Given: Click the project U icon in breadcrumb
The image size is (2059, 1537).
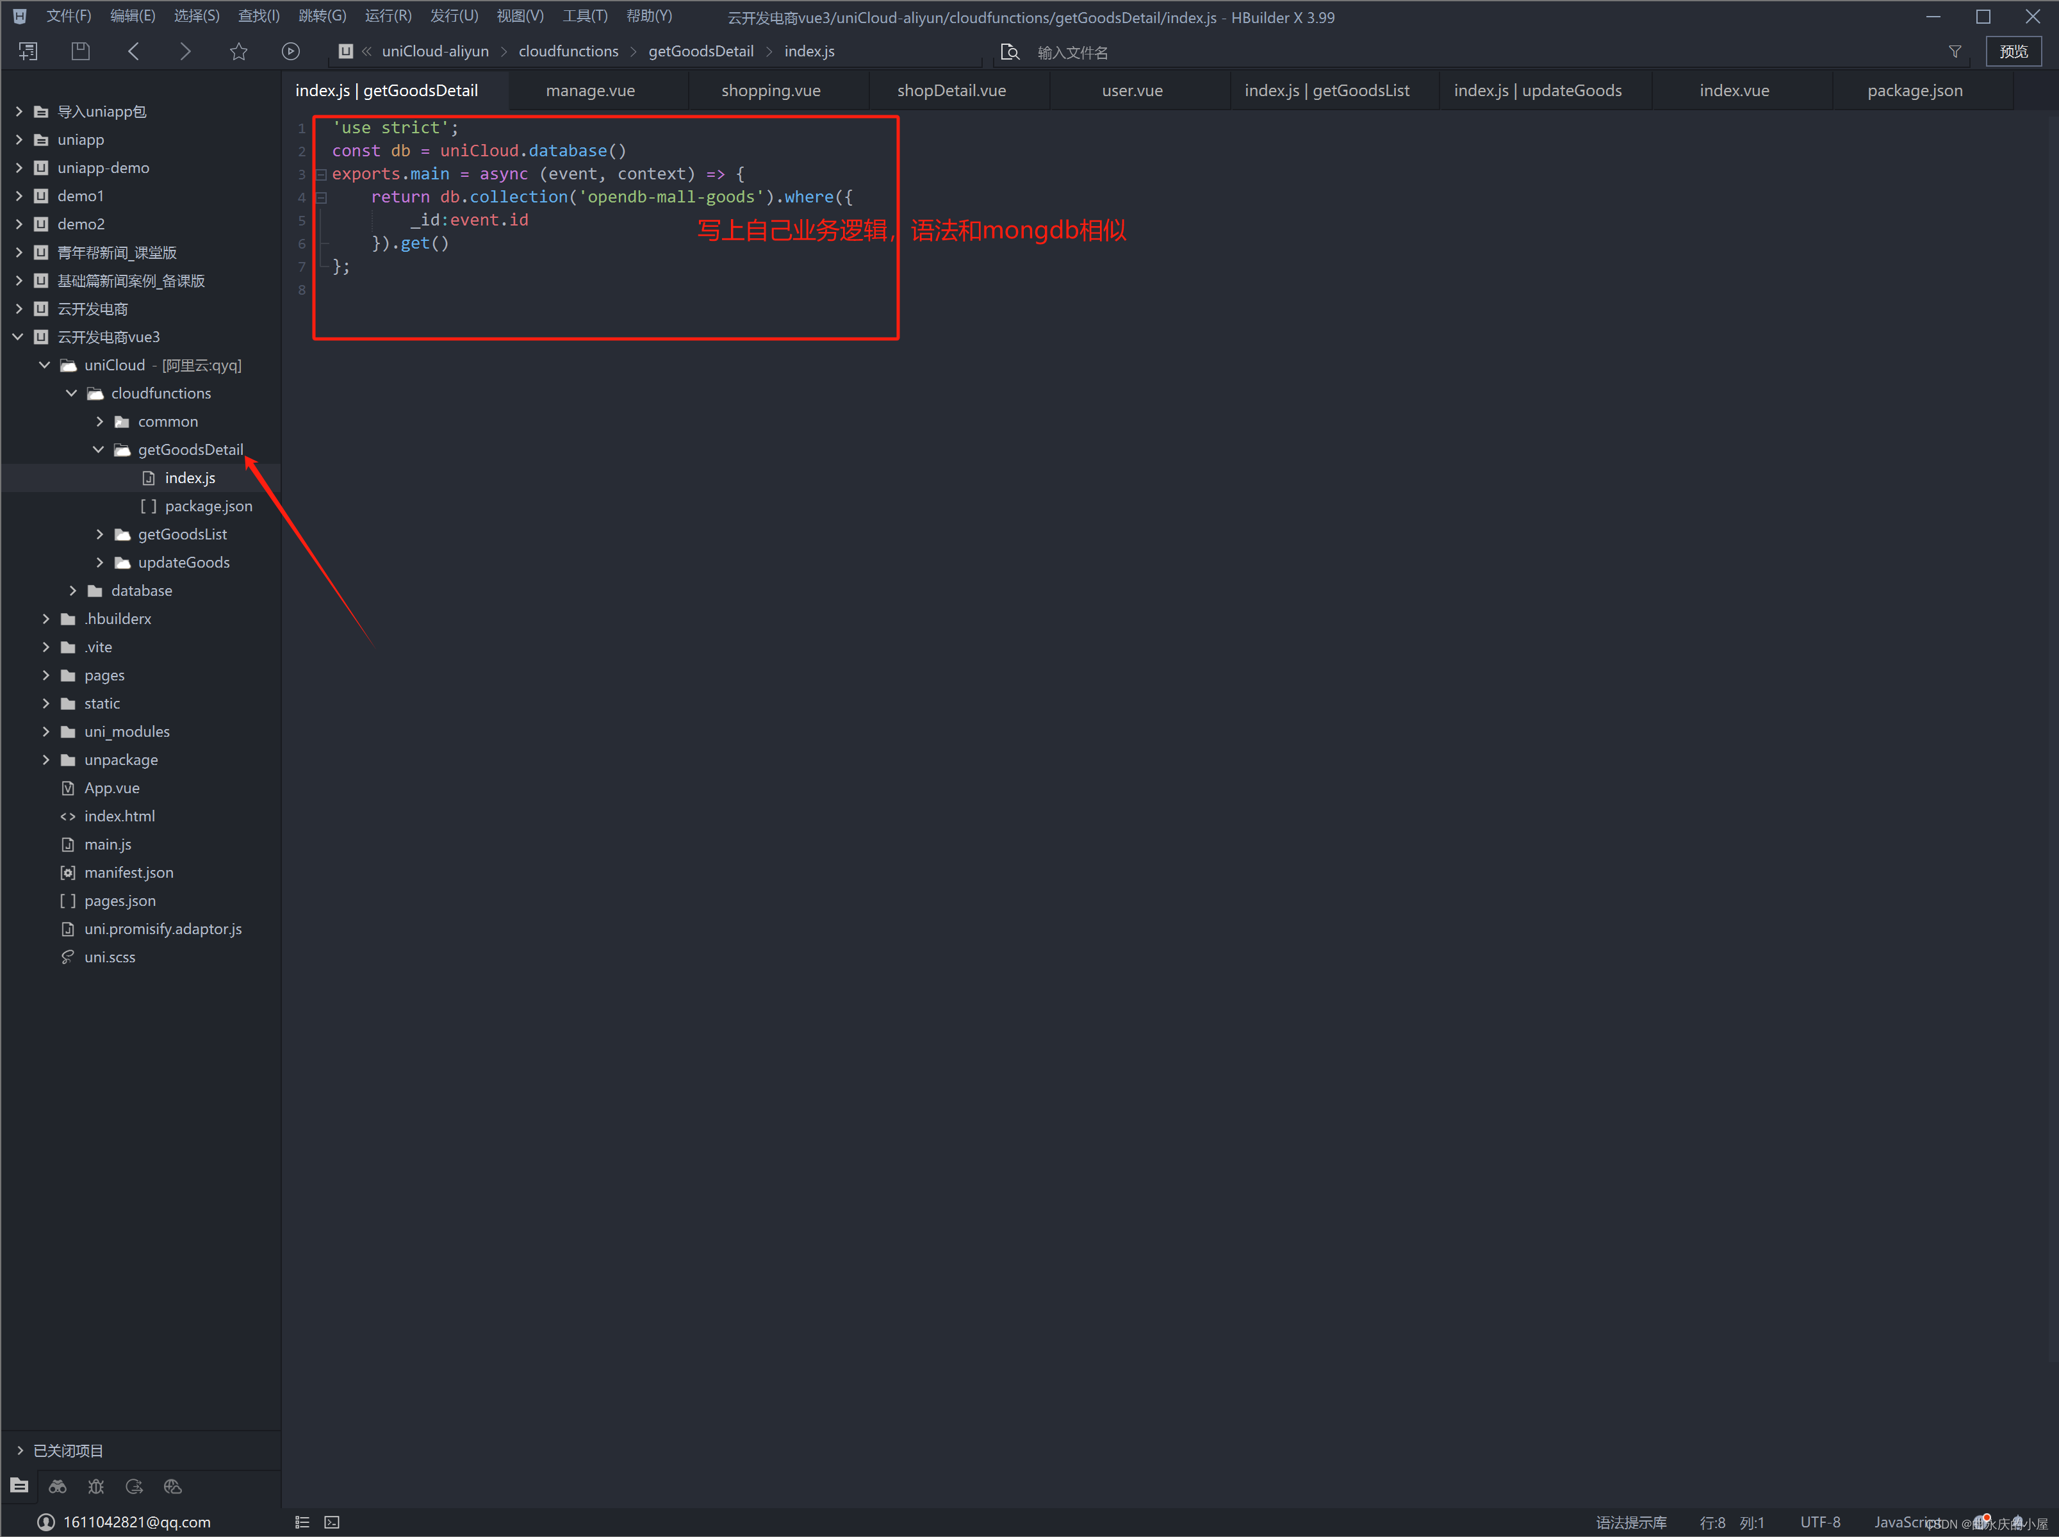Looking at the screenshot, I should [x=345, y=51].
